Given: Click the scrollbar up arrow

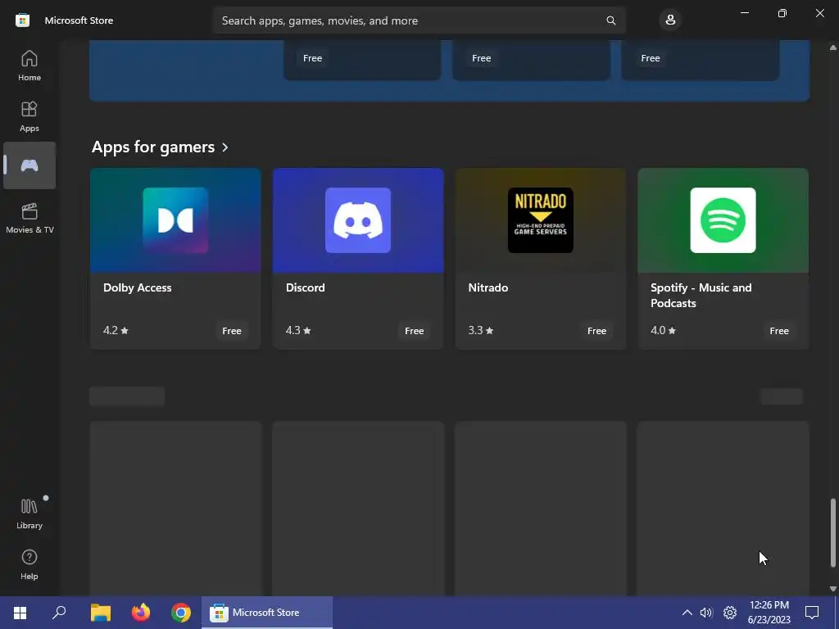Looking at the screenshot, I should point(832,48).
